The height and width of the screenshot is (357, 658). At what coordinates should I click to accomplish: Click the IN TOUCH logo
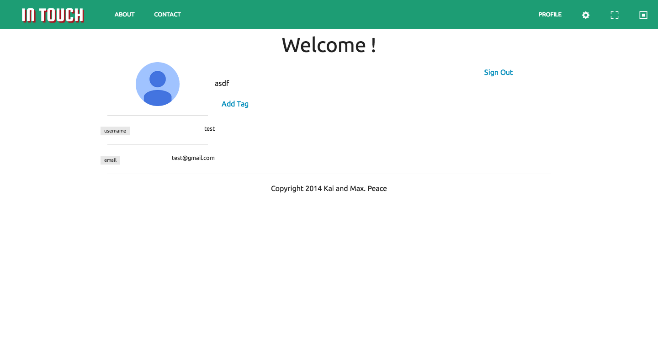53,15
